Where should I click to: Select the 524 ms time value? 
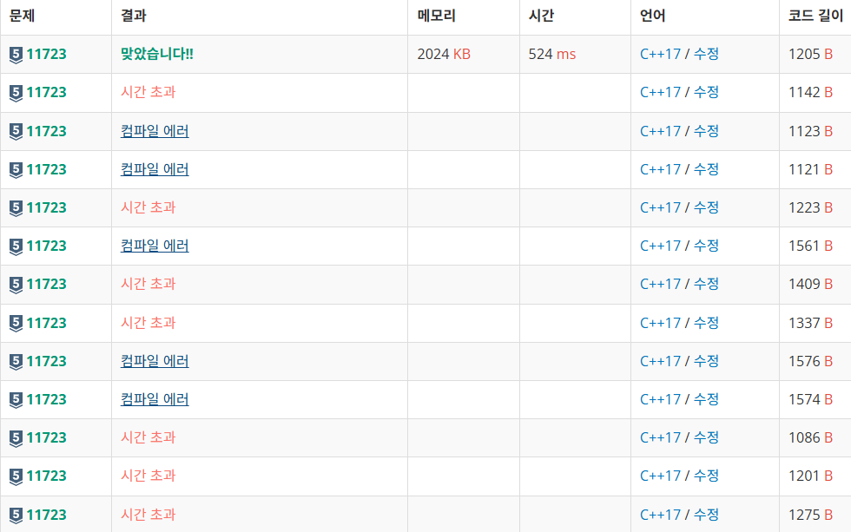[552, 54]
